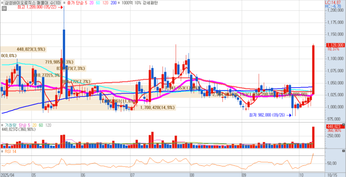The height and width of the screenshot is (177, 346).
Task: Select the RSI 14 indicator label
Action: [x=10, y=152]
